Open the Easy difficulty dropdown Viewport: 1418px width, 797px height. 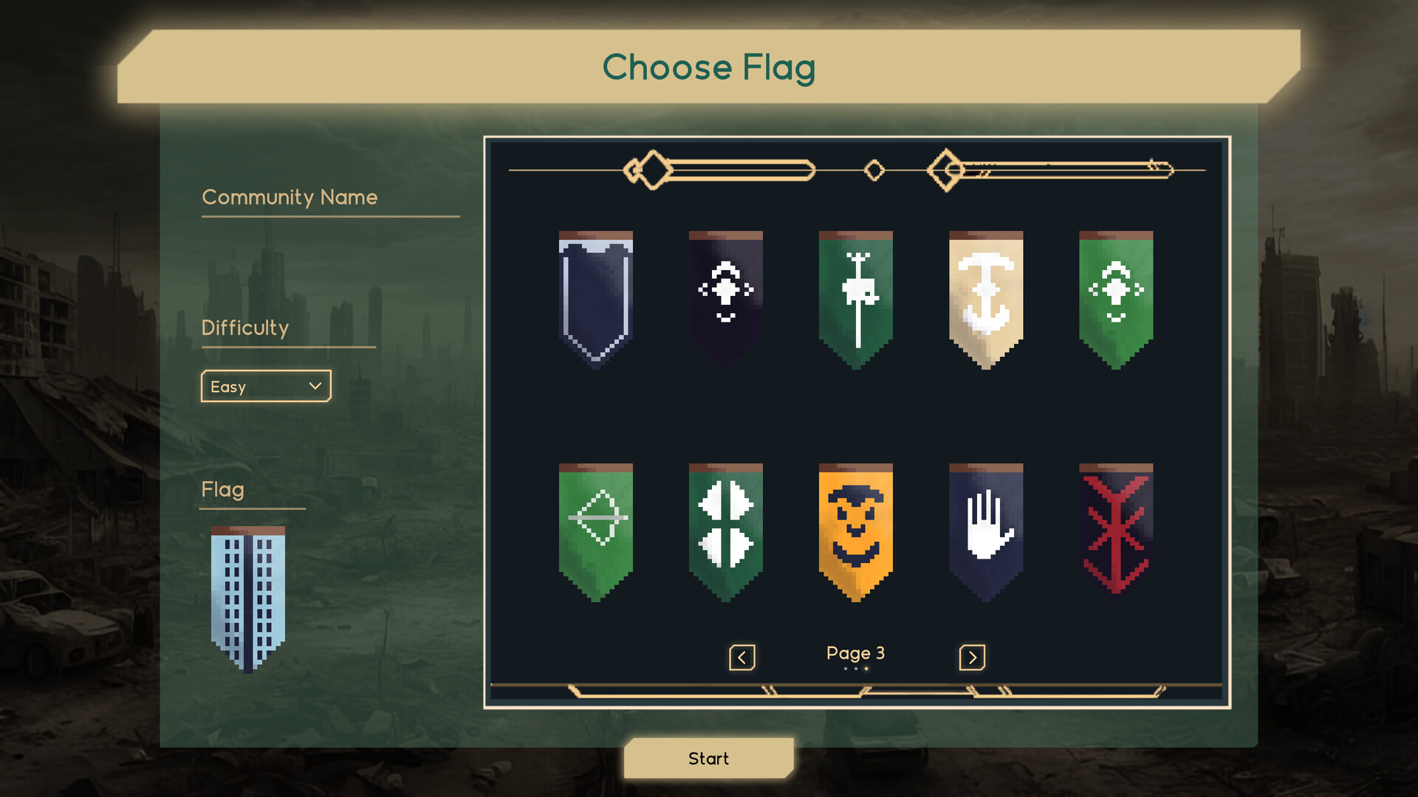pyautogui.click(x=266, y=386)
